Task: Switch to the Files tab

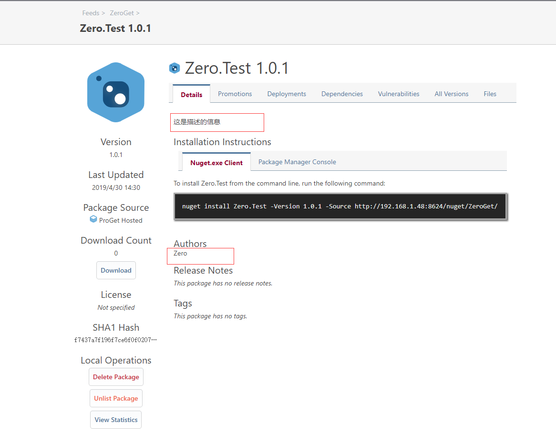Action: pos(490,94)
